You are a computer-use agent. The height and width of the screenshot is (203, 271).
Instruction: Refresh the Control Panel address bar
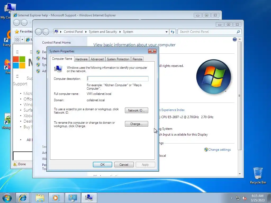[173, 32]
